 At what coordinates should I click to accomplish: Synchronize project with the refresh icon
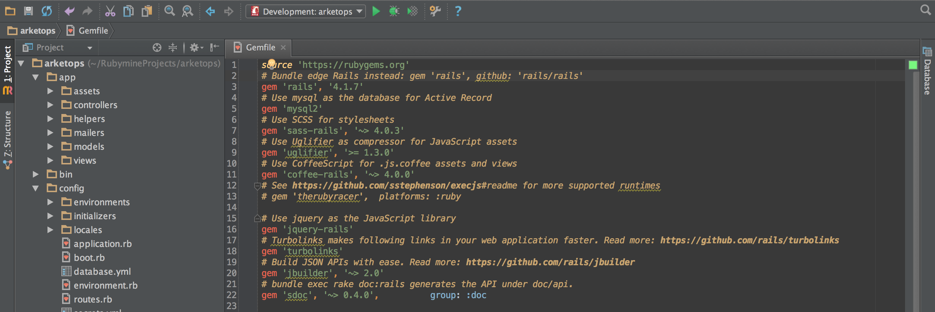pyautogui.click(x=47, y=11)
